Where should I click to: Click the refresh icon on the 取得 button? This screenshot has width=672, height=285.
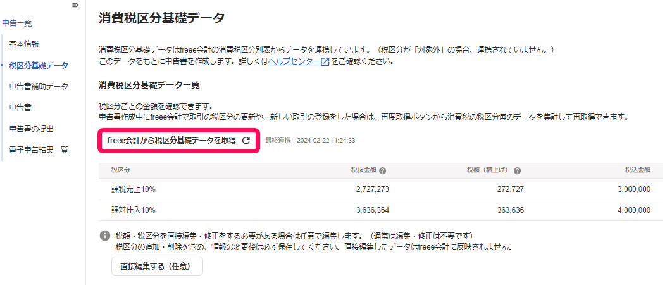coord(246,141)
